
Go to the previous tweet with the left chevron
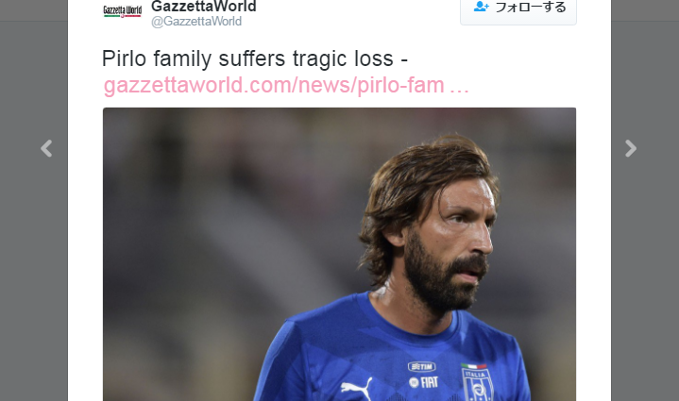click(46, 148)
